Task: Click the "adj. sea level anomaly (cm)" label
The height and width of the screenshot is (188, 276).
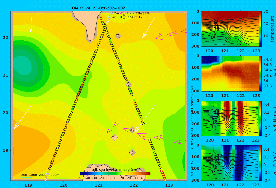Action: [x=115, y=170]
